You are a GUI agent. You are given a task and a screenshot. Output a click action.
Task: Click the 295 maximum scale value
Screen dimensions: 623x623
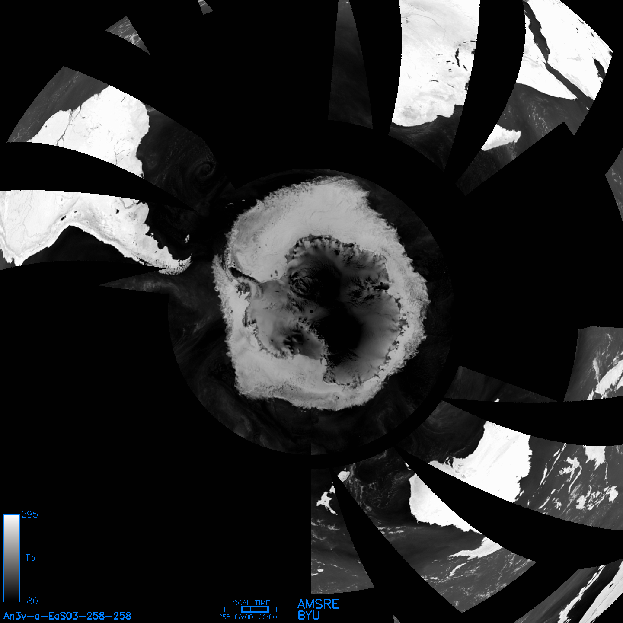tap(30, 514)
